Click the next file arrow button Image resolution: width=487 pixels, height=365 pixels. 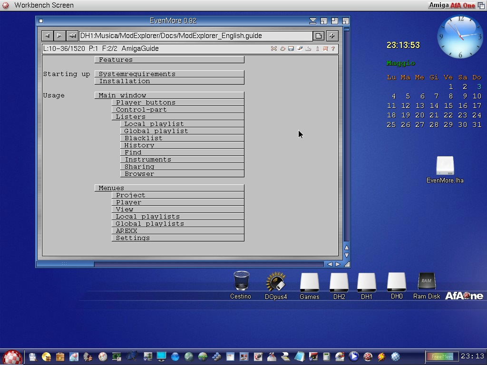pyautogui.click(x=59, y=36)
